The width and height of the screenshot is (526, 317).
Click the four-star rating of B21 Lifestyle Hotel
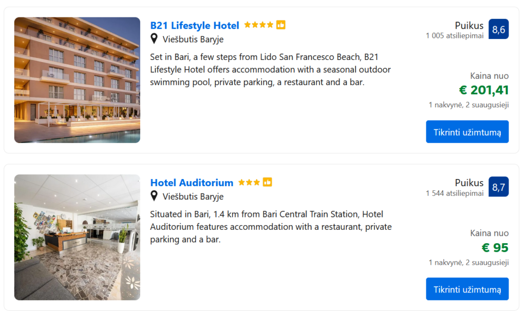pos(258,25)
